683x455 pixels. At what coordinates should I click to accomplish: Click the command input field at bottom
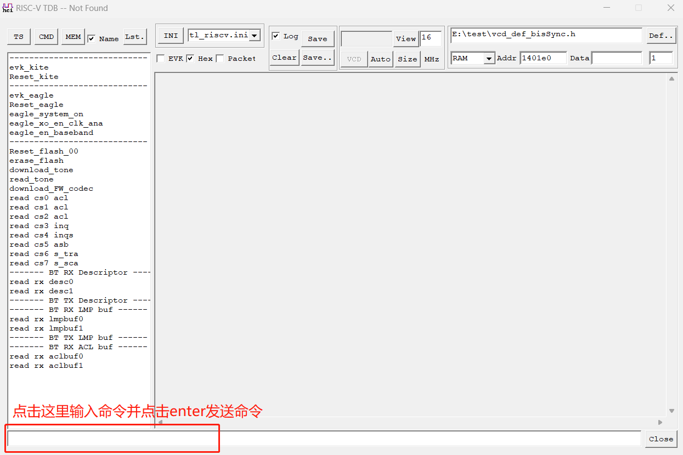point(110,439)
